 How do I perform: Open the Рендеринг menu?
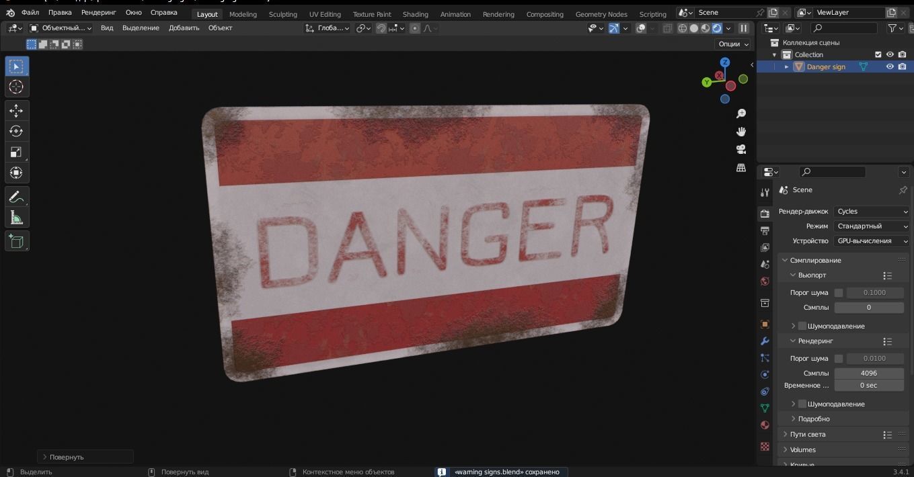tap(98, 12)
